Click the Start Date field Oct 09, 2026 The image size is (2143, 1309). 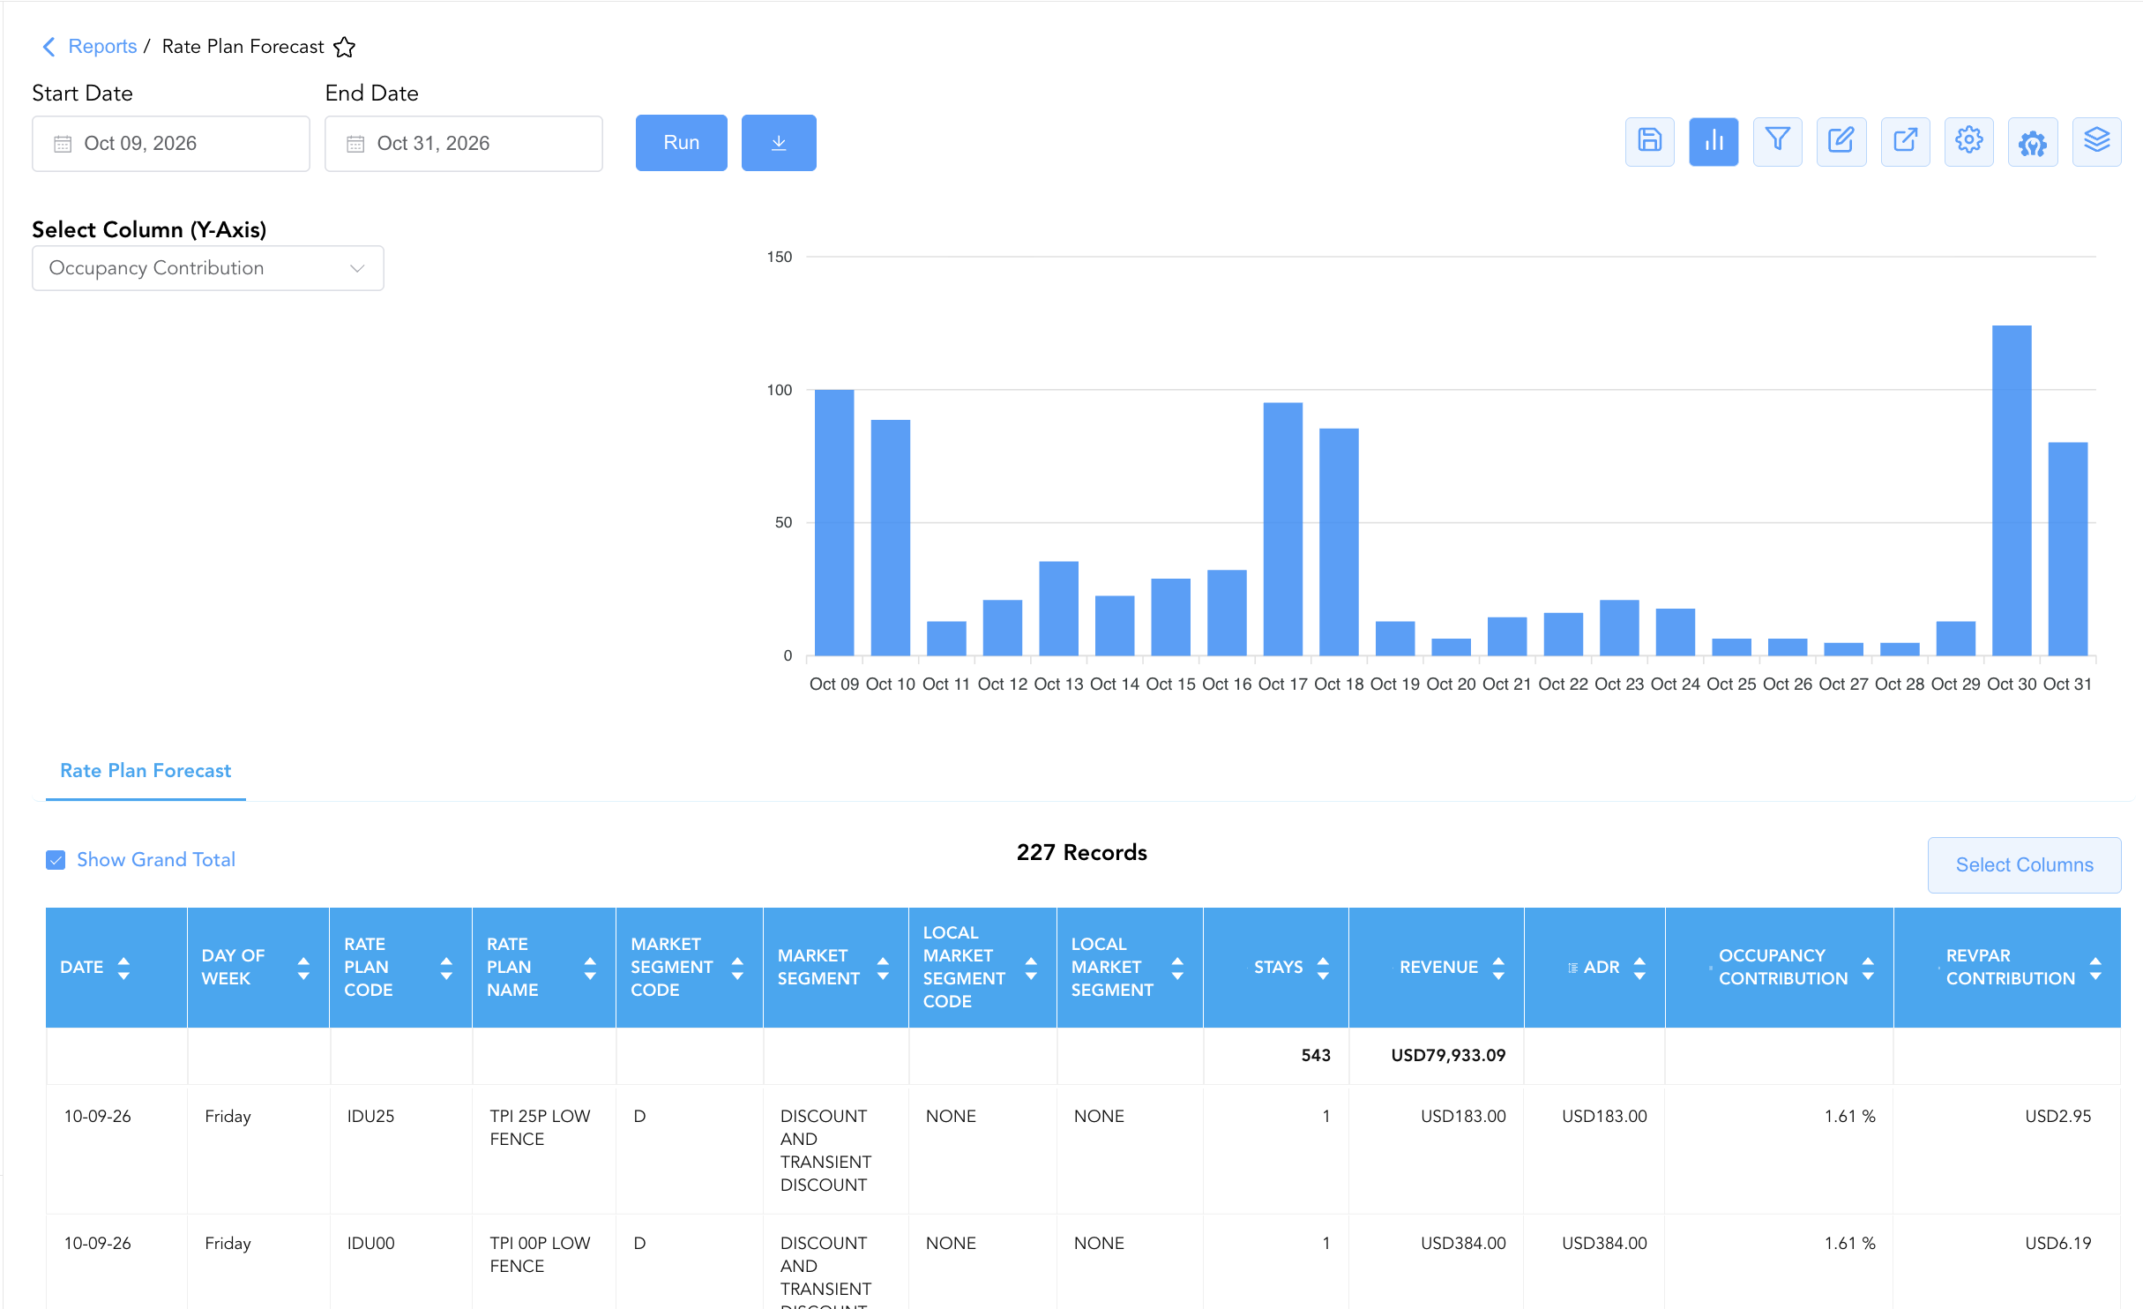(x=171, y=144)
